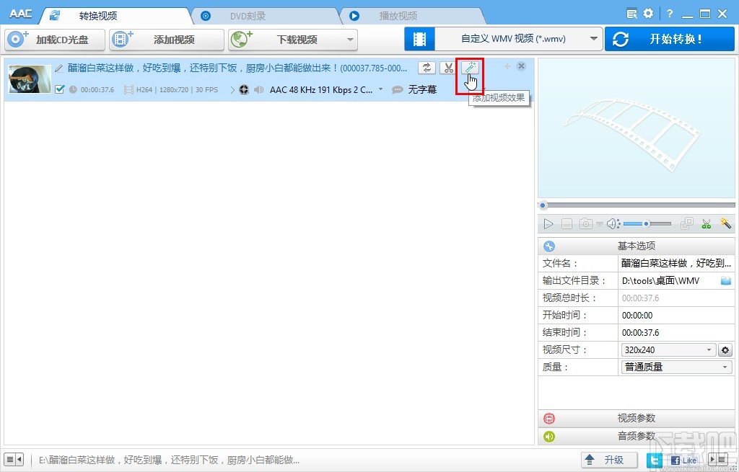Mute audio with the speaker icon under preview
Screen dimensions: 739x472
(613, 223)
